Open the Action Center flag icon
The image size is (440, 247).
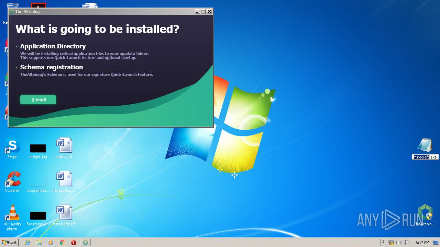(x=407, y=243)
